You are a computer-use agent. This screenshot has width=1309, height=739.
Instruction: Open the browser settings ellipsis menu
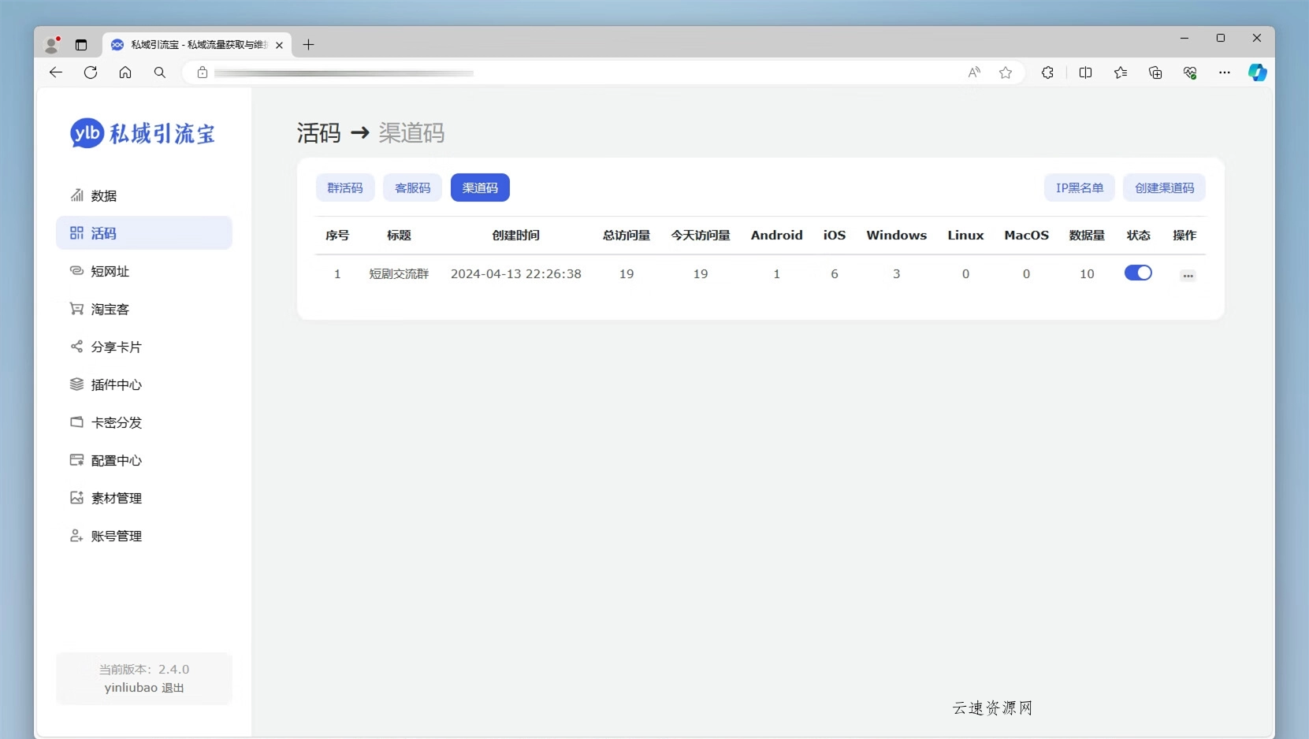(1224, 72)
